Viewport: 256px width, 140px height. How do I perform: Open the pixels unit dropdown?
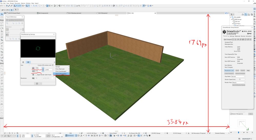(49, 70)
